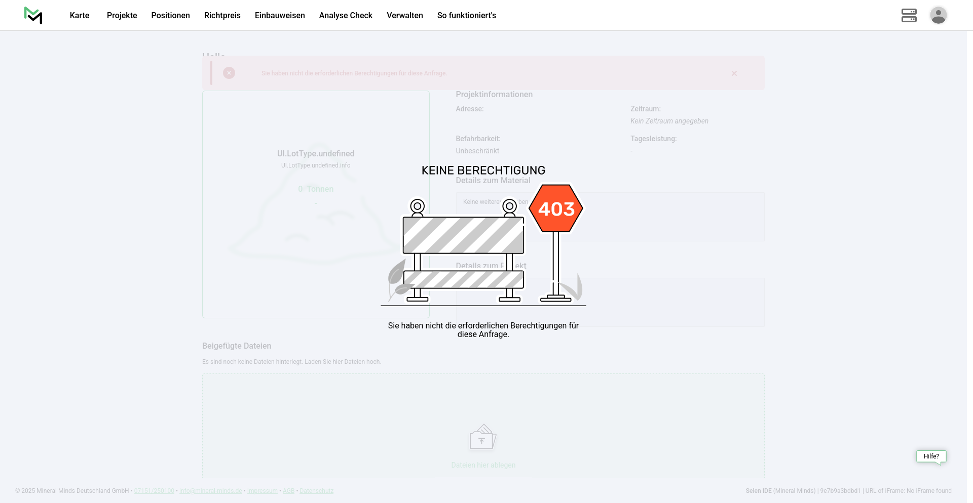973x503 pixels.
Task: Open the Analyse Check section
Action: [x=346, y=15]
